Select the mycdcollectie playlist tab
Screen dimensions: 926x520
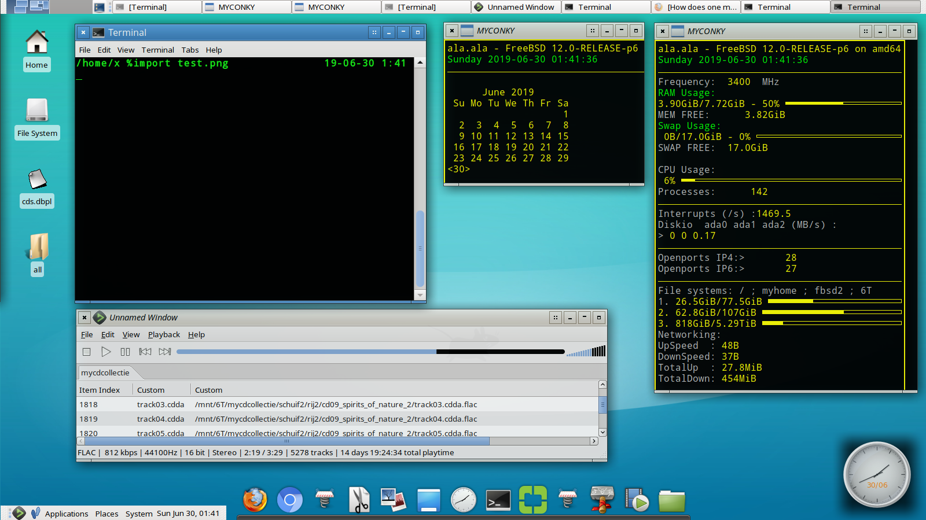click(105, 373)
